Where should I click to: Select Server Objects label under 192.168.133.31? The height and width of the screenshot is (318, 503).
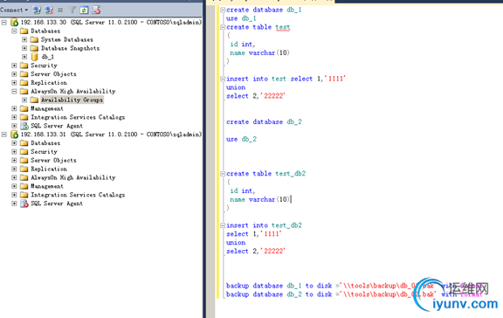53,160
